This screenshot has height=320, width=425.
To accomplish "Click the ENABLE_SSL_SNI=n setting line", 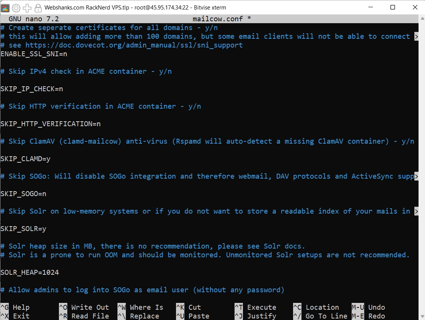I will 34,54.
